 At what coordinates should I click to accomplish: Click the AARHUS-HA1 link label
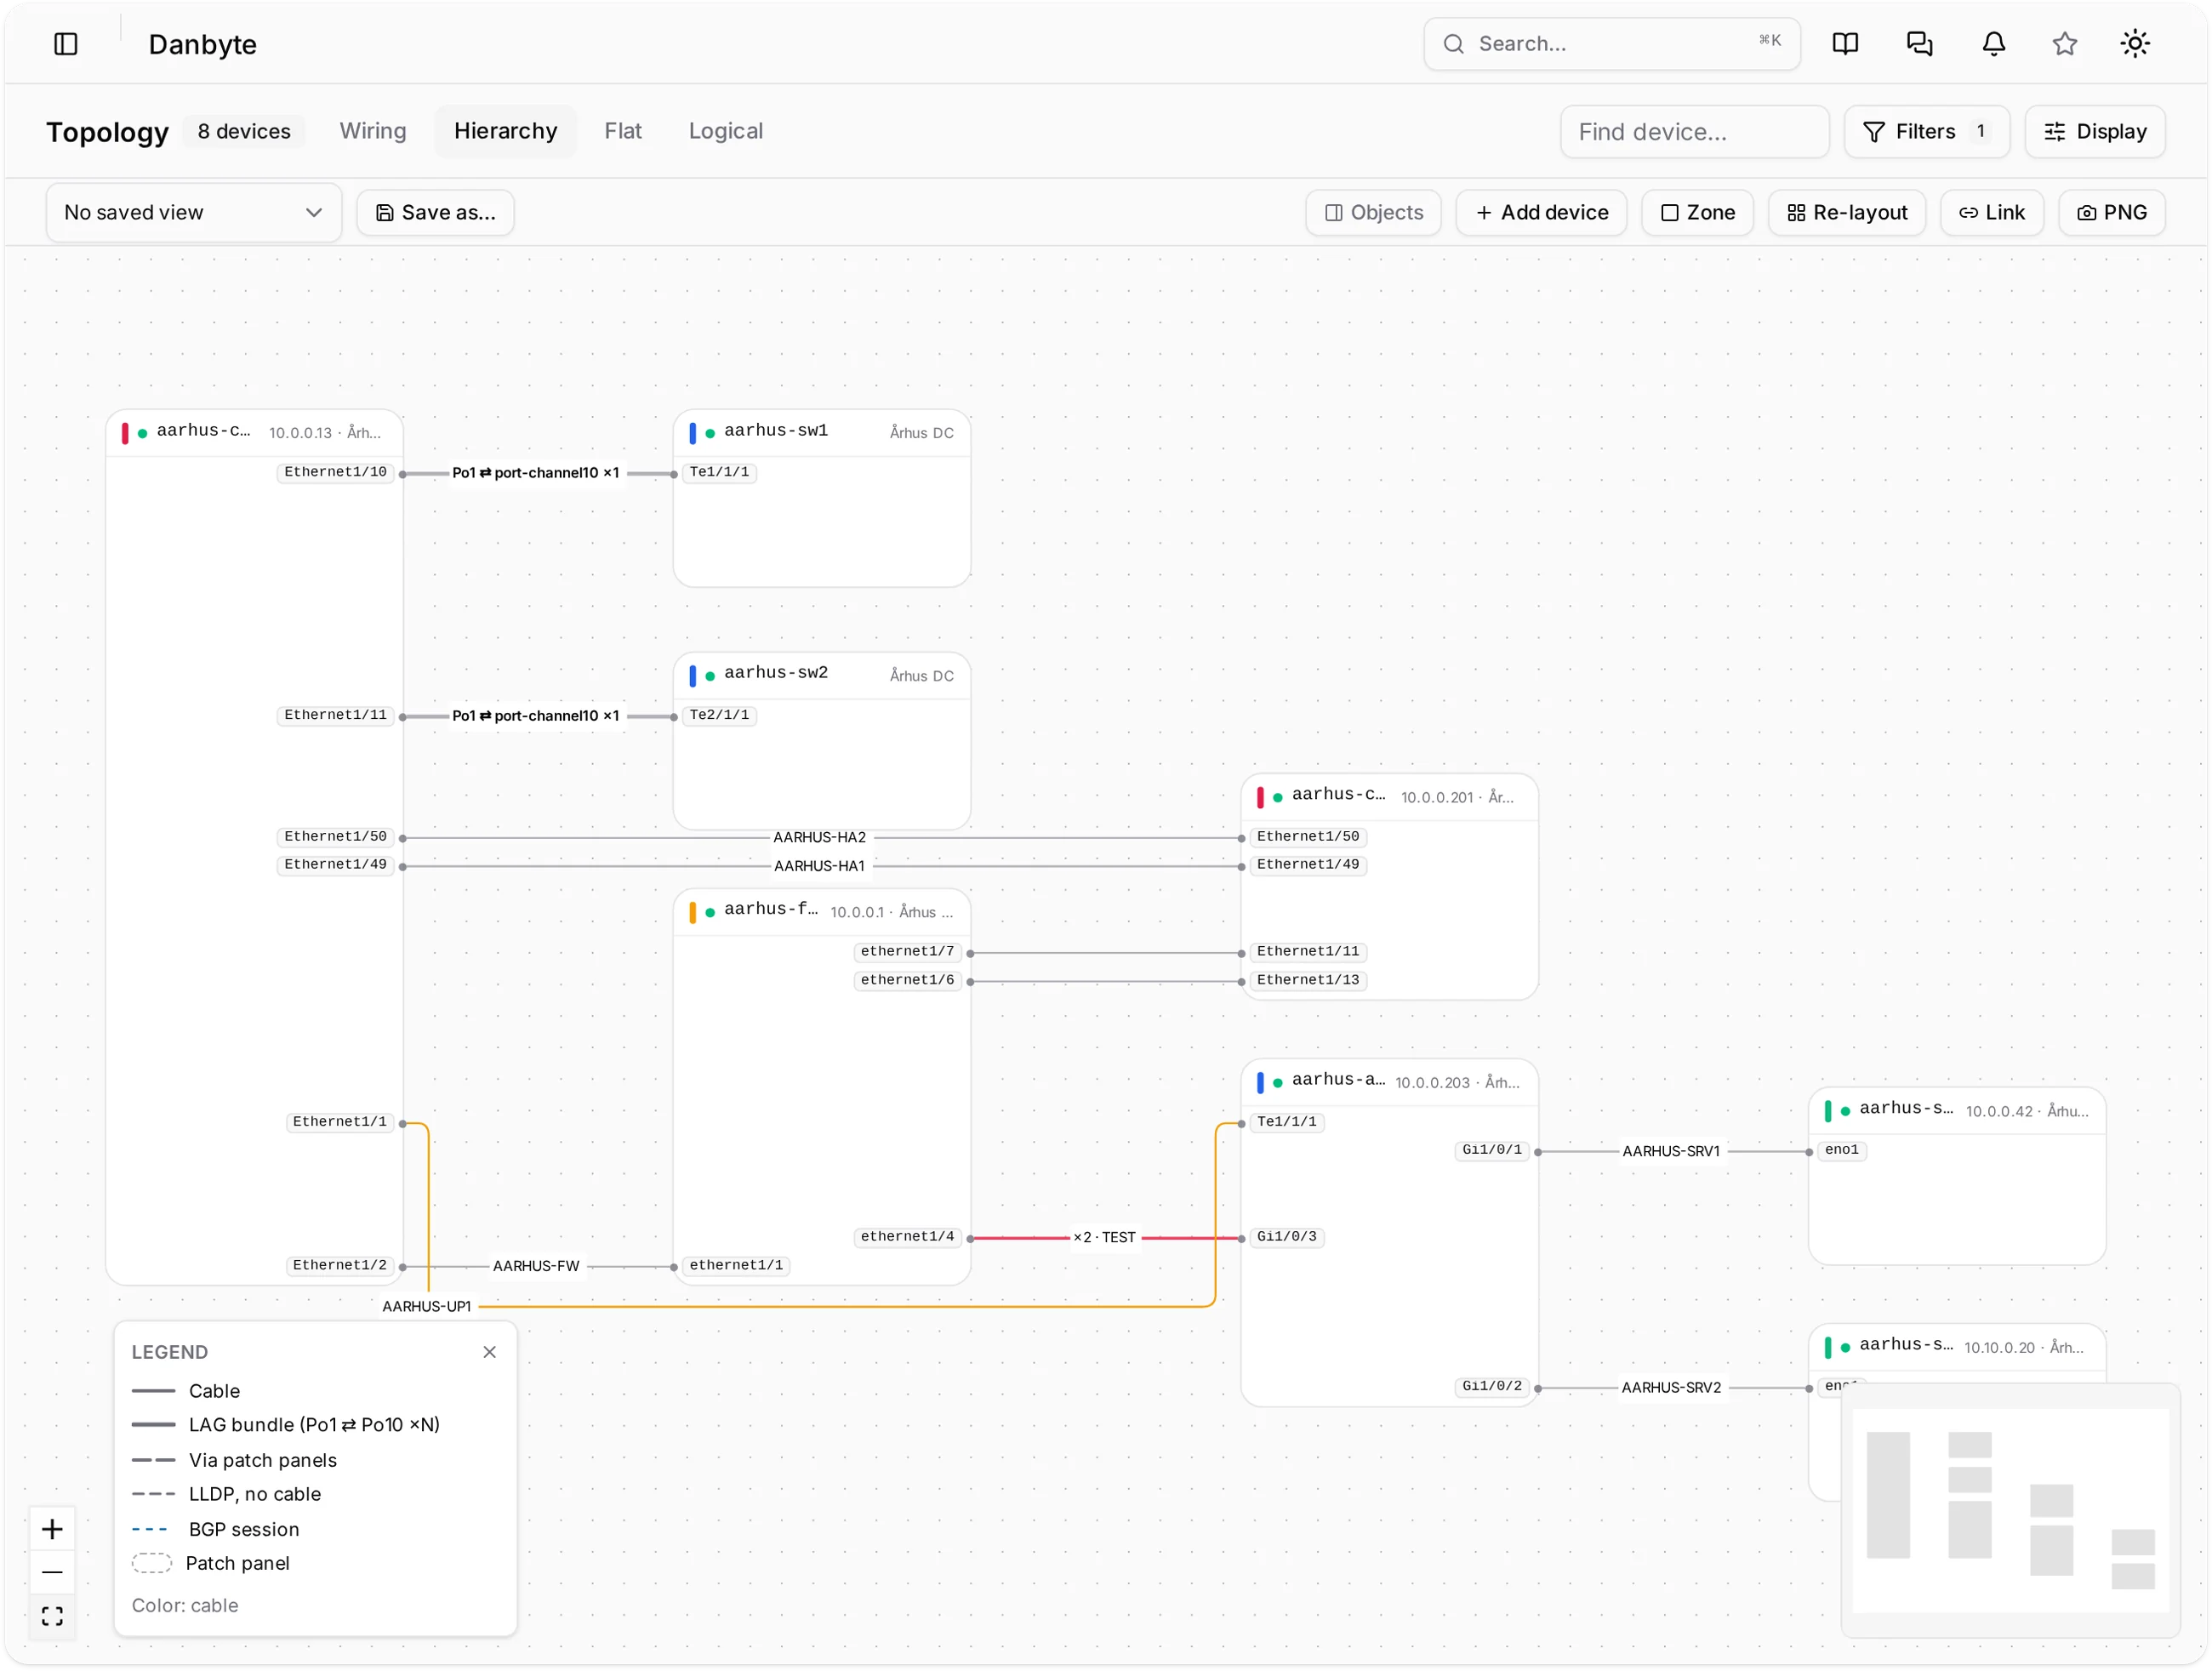(x=819, y=867)
